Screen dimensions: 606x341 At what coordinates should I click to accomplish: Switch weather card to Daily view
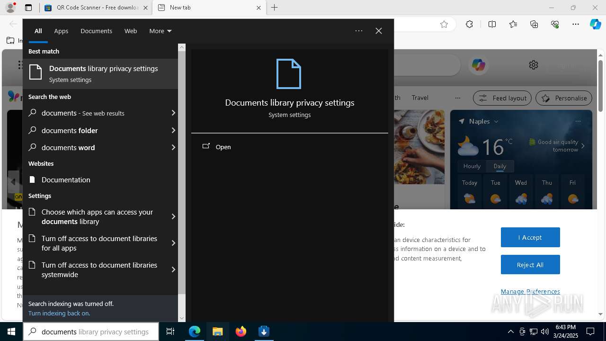500,166
